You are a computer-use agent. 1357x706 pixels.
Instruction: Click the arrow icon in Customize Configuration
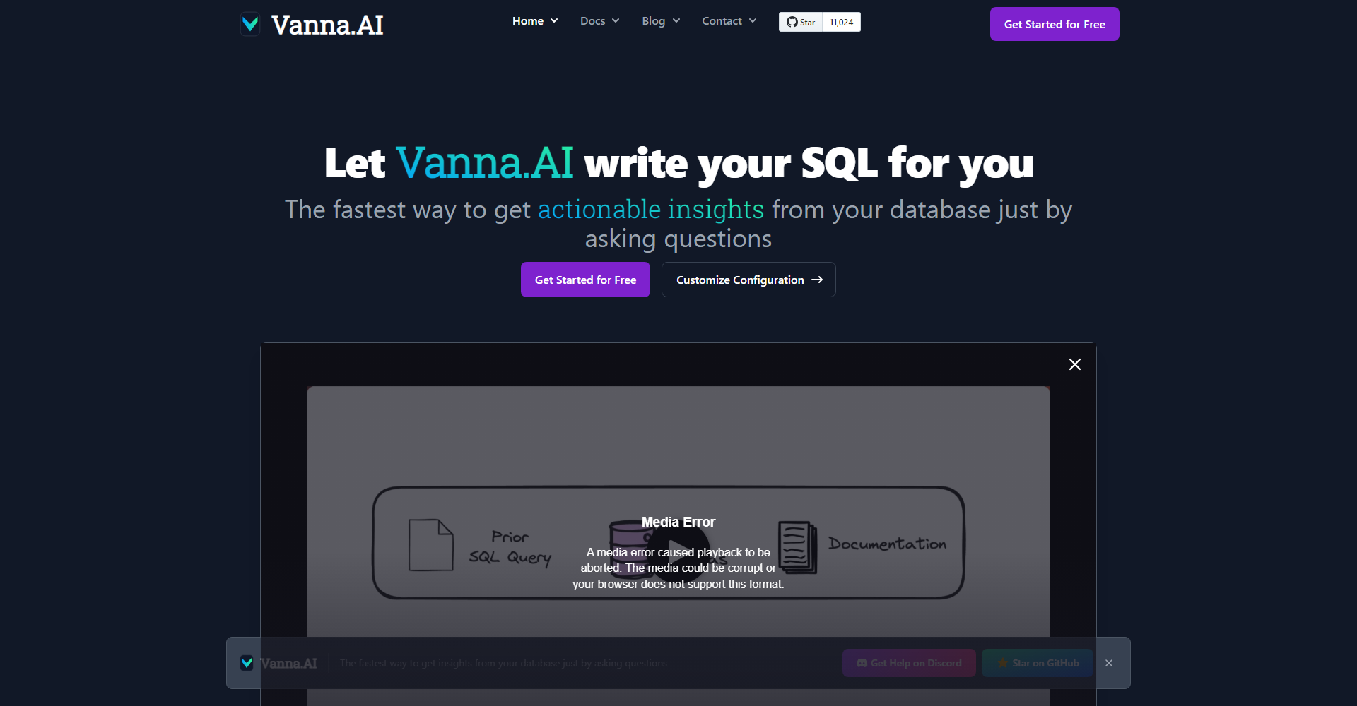pyautogui.click(x=818, y=280)
